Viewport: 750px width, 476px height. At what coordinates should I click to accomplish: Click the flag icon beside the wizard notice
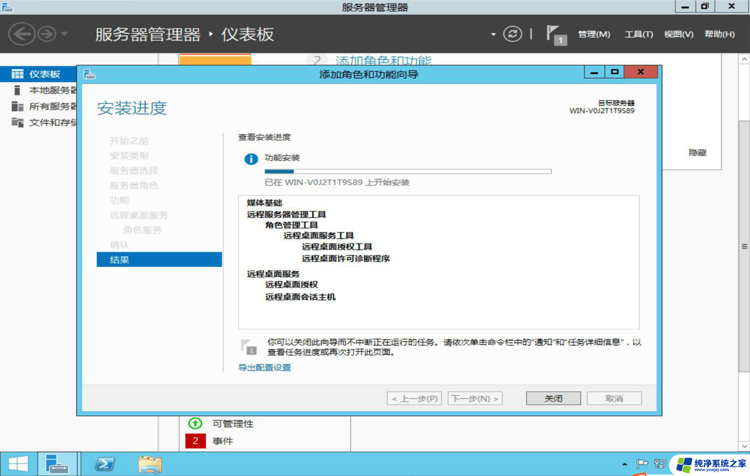click(x=249, y=347)
